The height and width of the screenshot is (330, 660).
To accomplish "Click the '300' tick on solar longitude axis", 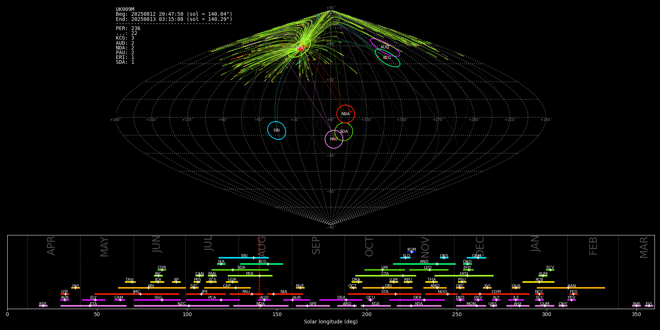I will pyautogui.click(x=547, y=314).
